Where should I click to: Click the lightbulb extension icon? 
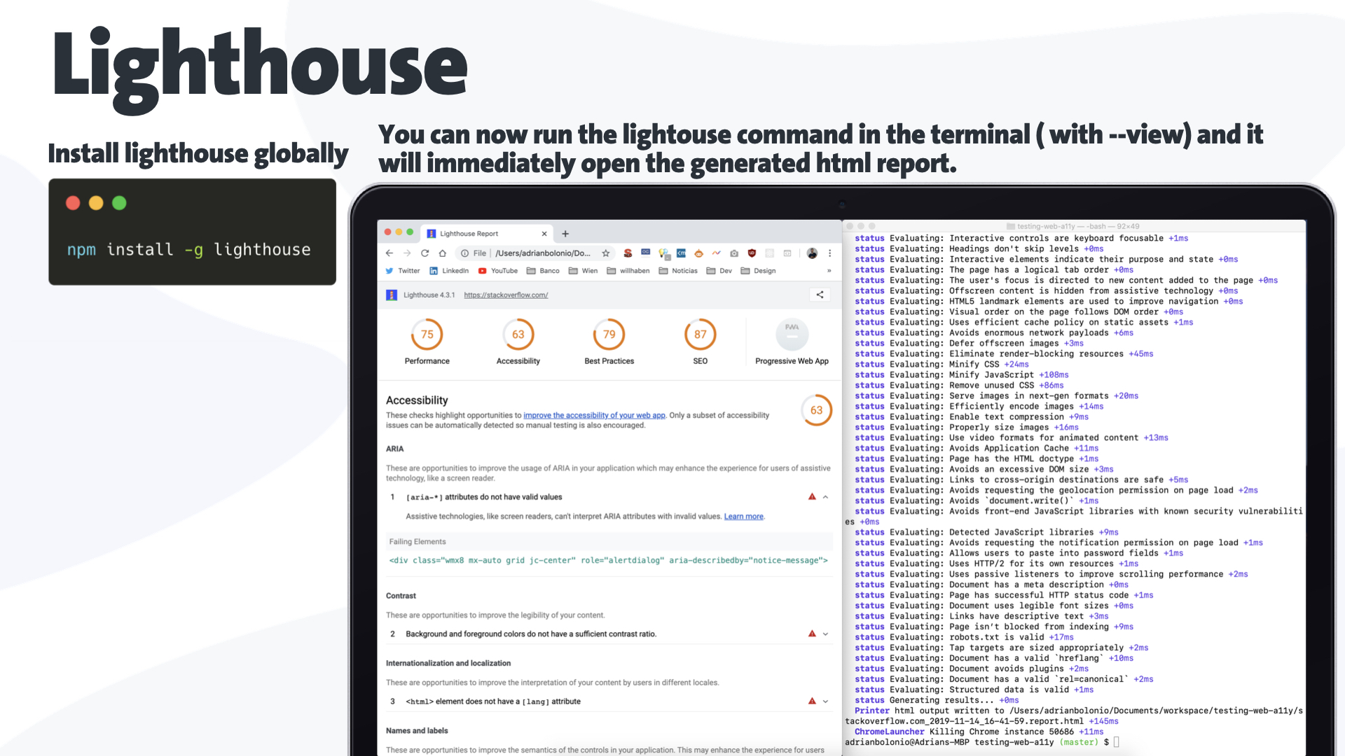tap(663, 253)
